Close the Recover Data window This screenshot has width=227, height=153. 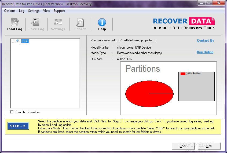pyautogui.click(x=219, y=3)
